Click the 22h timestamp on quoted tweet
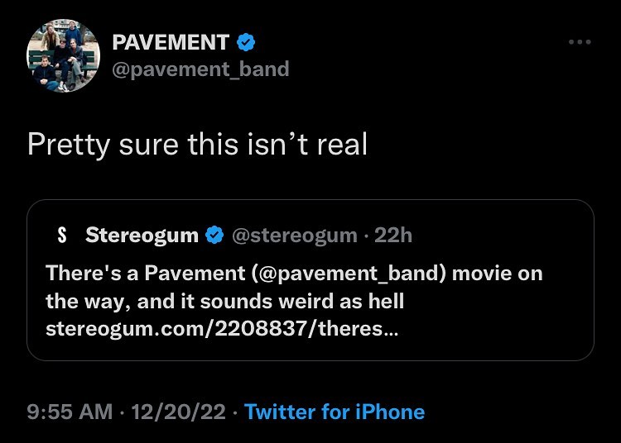This screenshot has width=621, height=443. pos(393,236)
